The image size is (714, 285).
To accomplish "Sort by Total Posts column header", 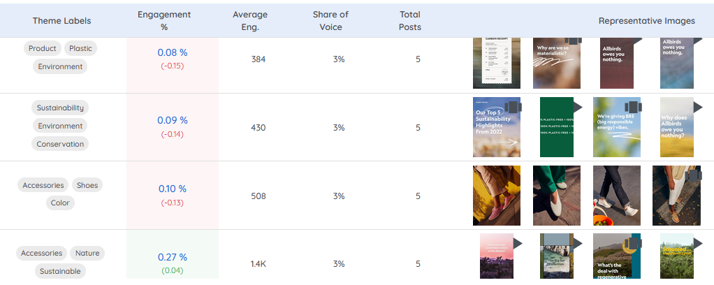I will [410, 20].
